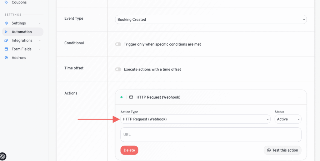Click the envelope icon in action header
Screen dimensions: 320x161
[131, 97]
